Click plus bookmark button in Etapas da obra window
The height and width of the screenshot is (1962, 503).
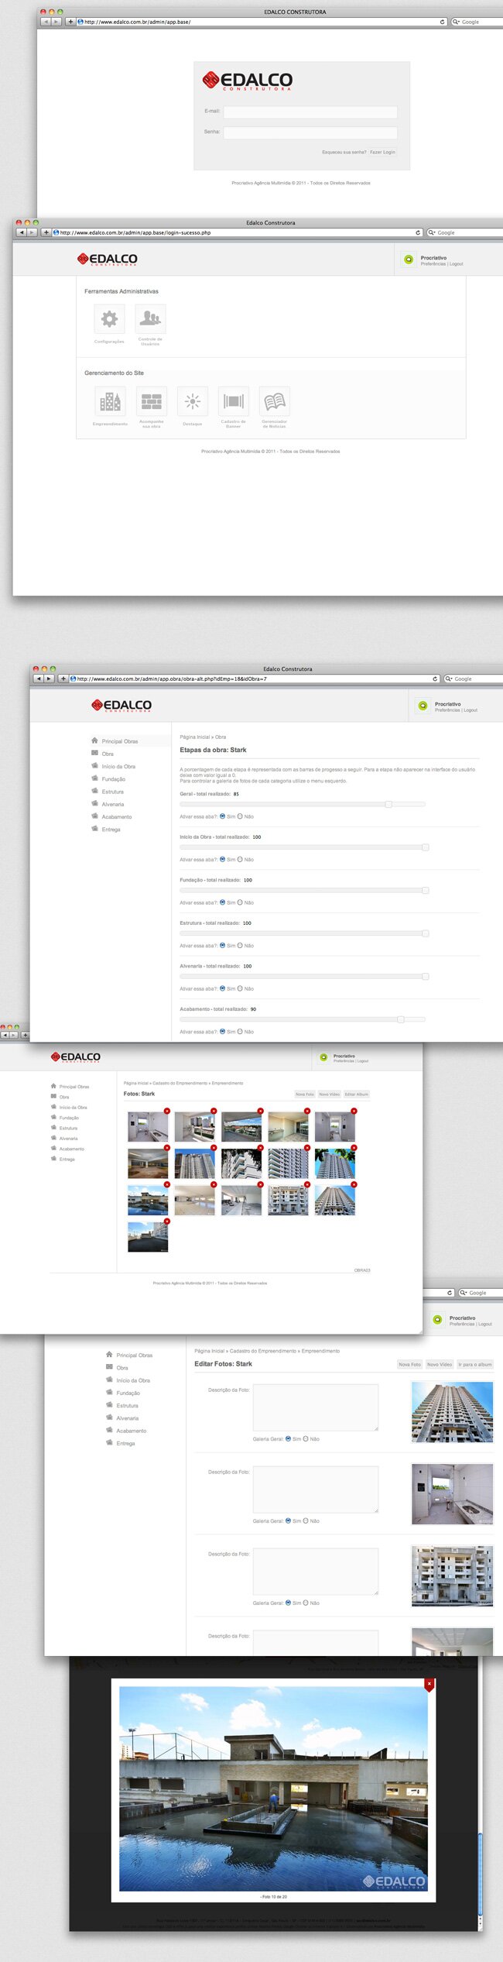click(63, 679)
